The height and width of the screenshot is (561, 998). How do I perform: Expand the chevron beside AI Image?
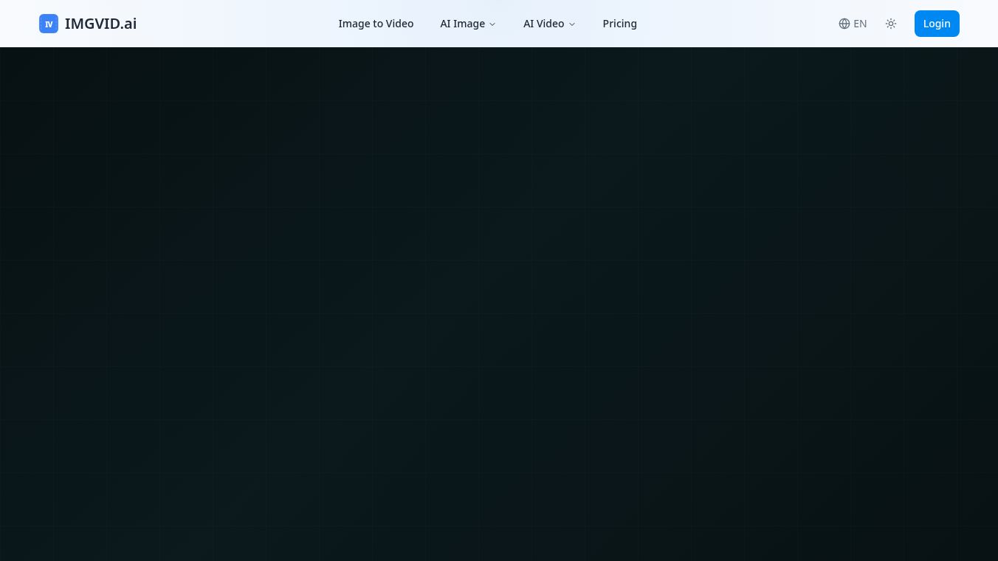click(x=492, y=24)
